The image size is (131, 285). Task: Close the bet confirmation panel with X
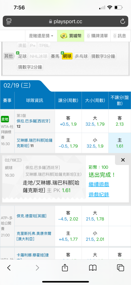tap(123, 160)
